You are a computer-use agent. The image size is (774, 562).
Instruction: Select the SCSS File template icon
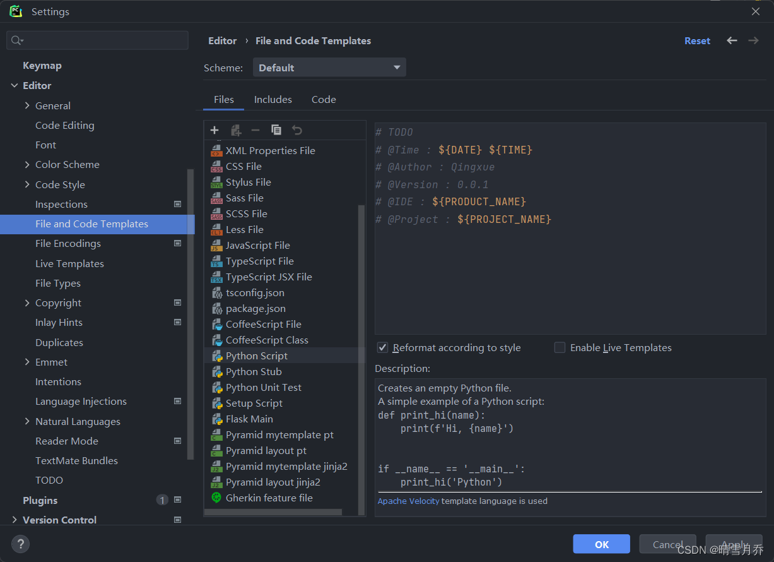point(216,213)
